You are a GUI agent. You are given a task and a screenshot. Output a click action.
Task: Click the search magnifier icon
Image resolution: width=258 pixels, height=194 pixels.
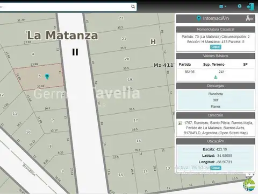click(x=133, y=6)
